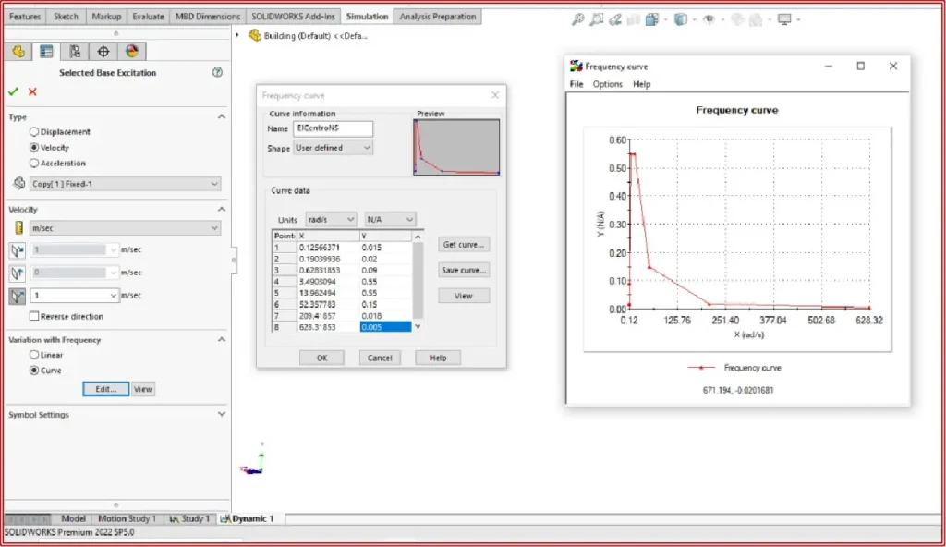Image resolution: width=946 pixels, height=547 pixels.
Task: Click the Zoom to Area toolbar icon
Action: pyautogui.click(x=596, y=18)
